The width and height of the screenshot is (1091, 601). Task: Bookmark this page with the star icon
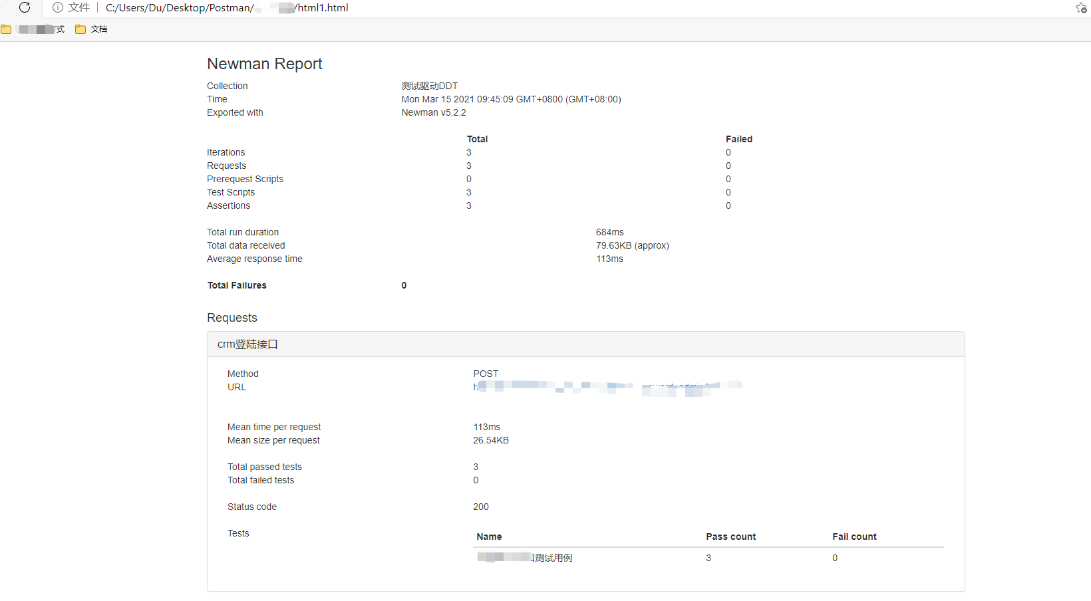[x=1081, y=8]
